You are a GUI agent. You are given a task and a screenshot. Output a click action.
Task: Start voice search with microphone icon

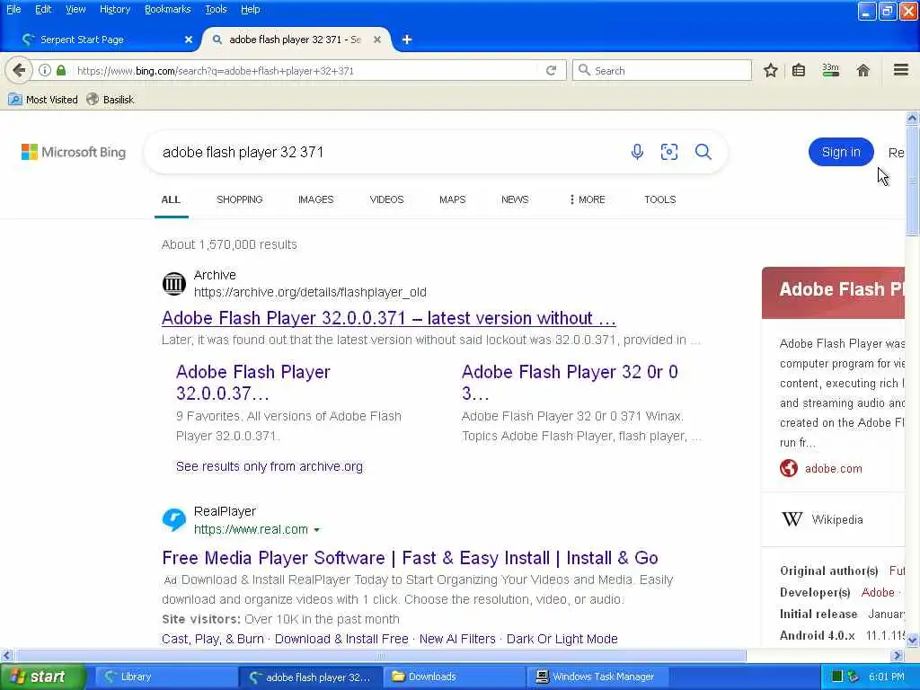click(637, 152)
